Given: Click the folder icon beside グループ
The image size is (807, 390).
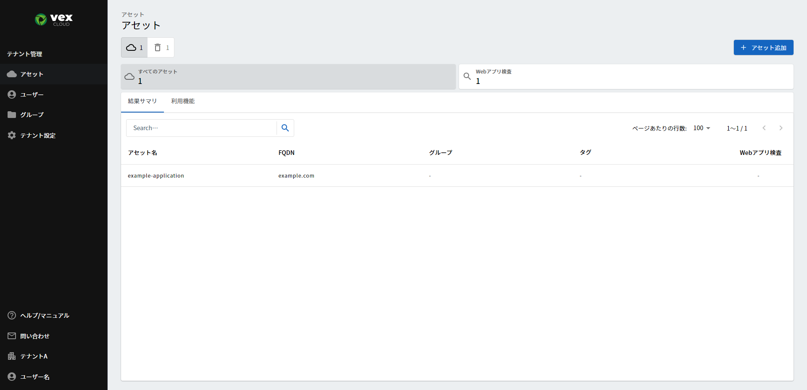Looking at the screenshot, I should 12,115.
